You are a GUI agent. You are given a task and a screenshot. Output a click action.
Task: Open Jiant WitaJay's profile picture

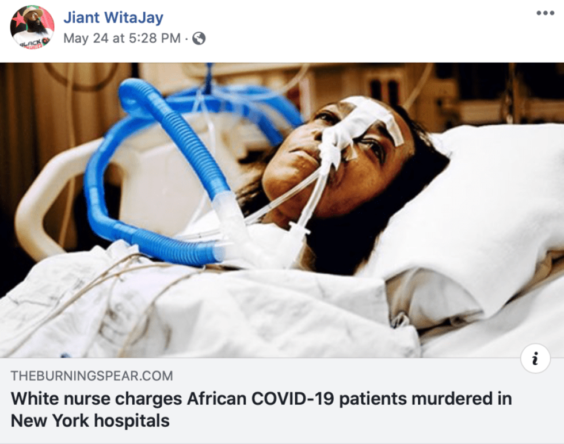click(32, 28)
